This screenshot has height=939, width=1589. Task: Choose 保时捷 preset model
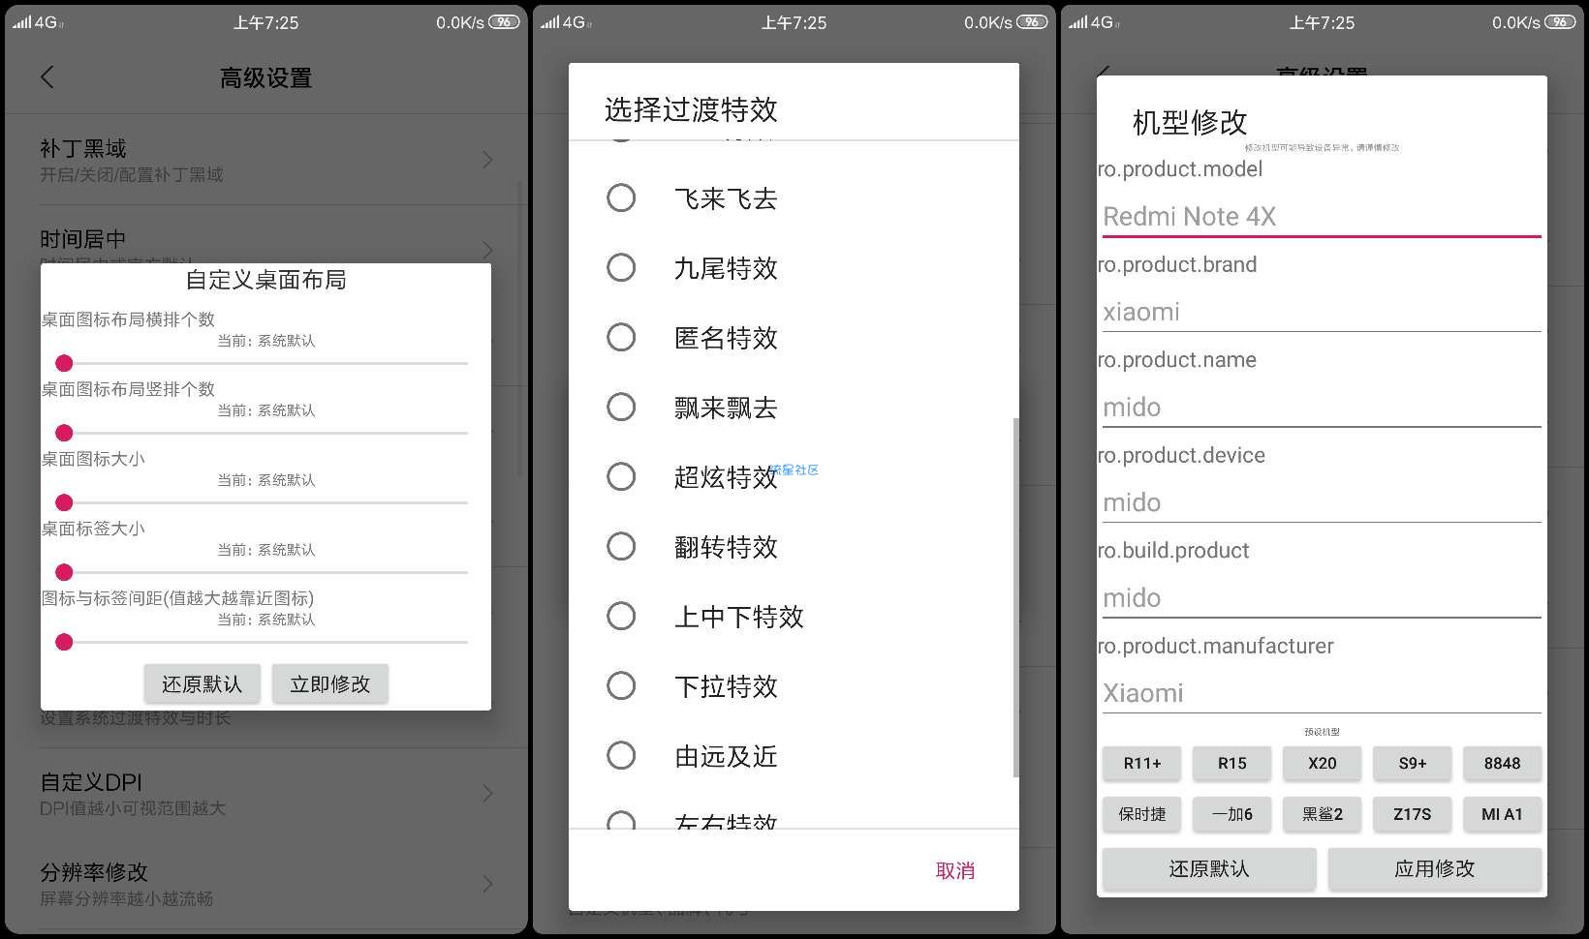[1142, 814]
